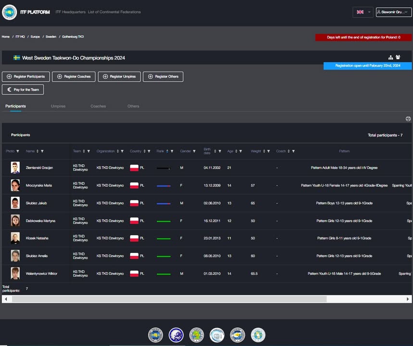This screenshot has height=346, width=413.
Task: Open the hierarchy tree icon in title bar
Action: [x=391, y=57]
